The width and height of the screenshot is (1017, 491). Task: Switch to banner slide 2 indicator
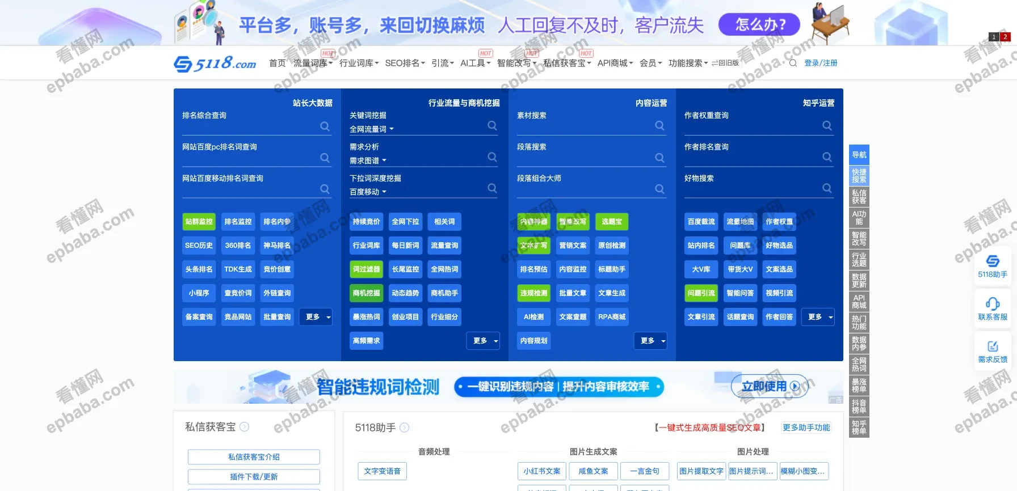[1005, 37]
